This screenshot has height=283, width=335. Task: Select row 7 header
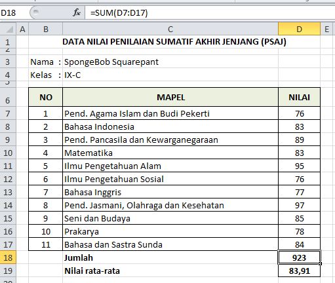point(8,113)
